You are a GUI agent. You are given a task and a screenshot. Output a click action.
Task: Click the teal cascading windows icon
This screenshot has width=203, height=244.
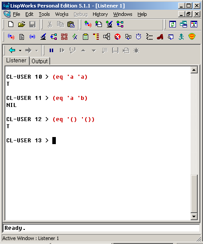coord(183,24)
